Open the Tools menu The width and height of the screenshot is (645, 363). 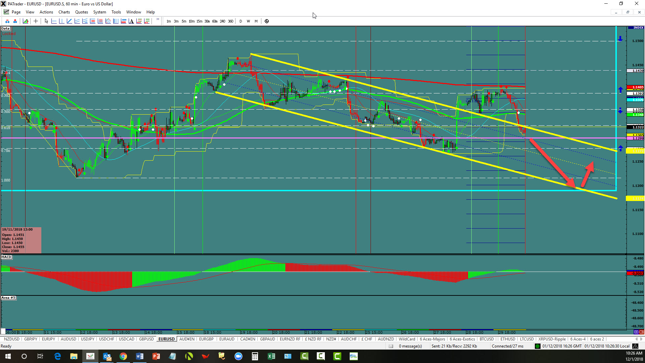[x=116, y=12]
